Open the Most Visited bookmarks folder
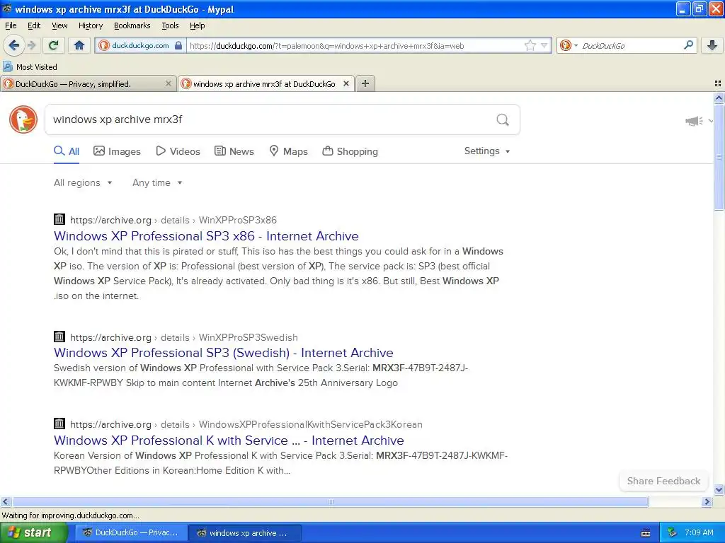Image resolution: width=725 pixels, height=543 pixels. tap(30, 67)
